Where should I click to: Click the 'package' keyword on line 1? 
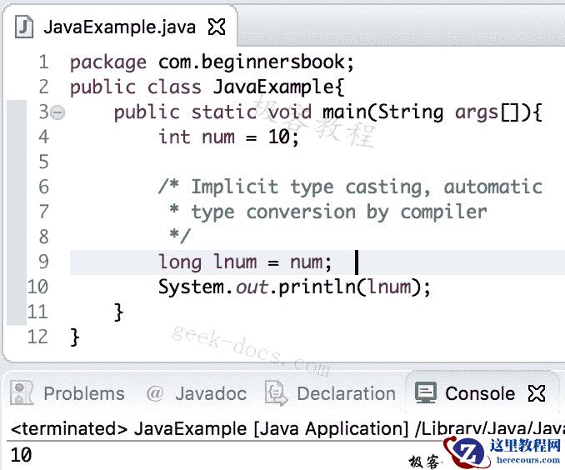[108, 62]
